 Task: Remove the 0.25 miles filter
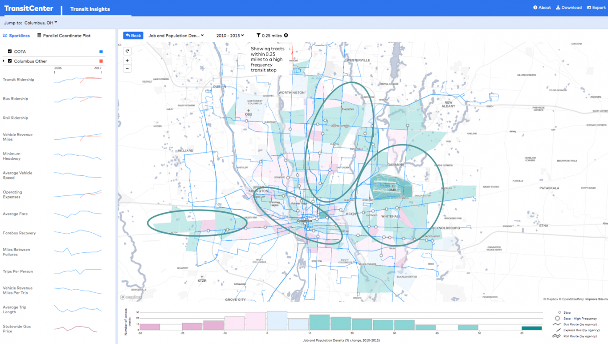click(x=286, y=36)
